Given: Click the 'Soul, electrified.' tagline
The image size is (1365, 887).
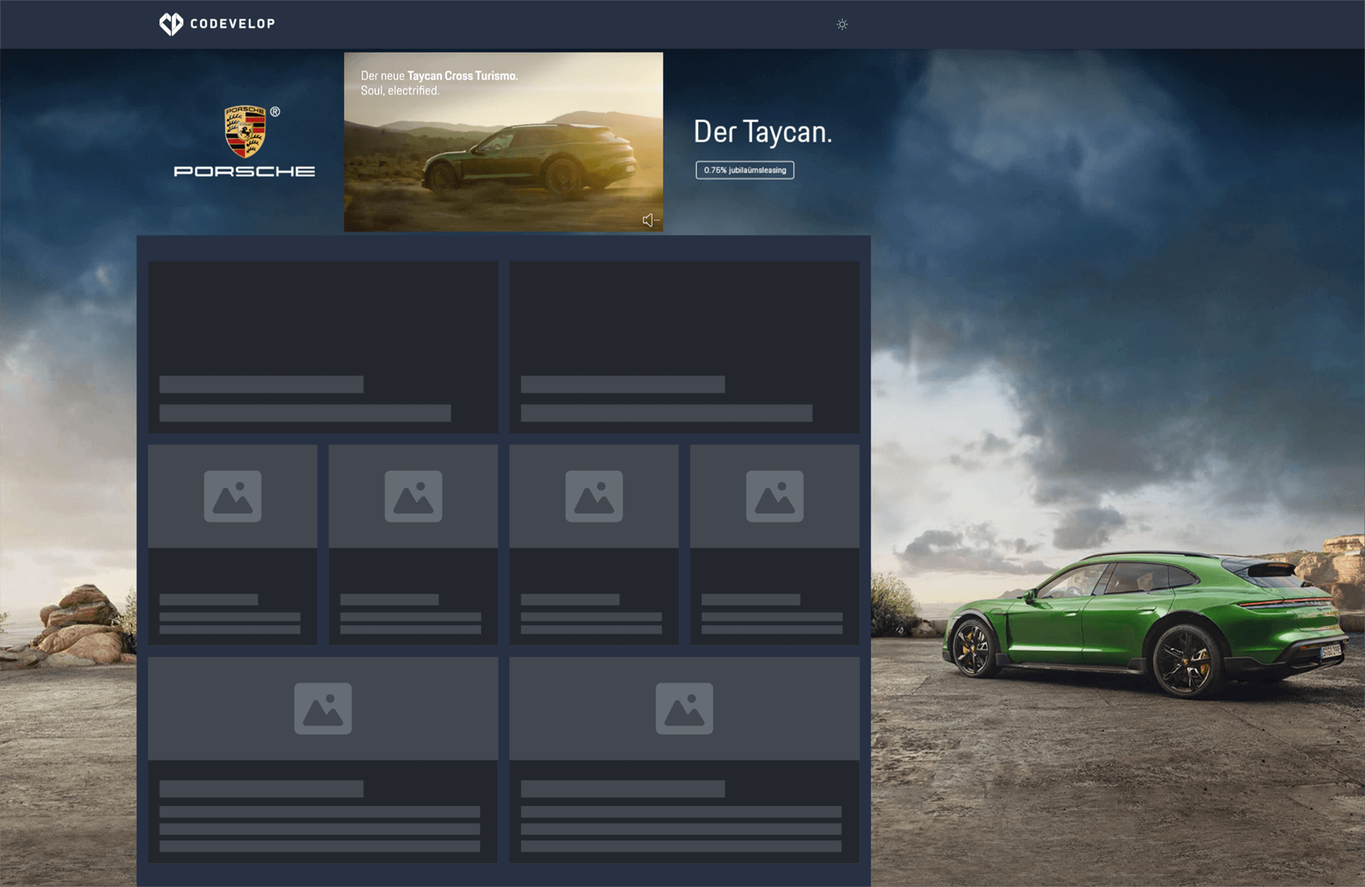Looking at the screenshot, I should (400, 90).
